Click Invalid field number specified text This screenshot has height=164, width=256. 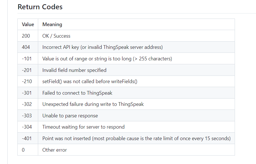74,70
